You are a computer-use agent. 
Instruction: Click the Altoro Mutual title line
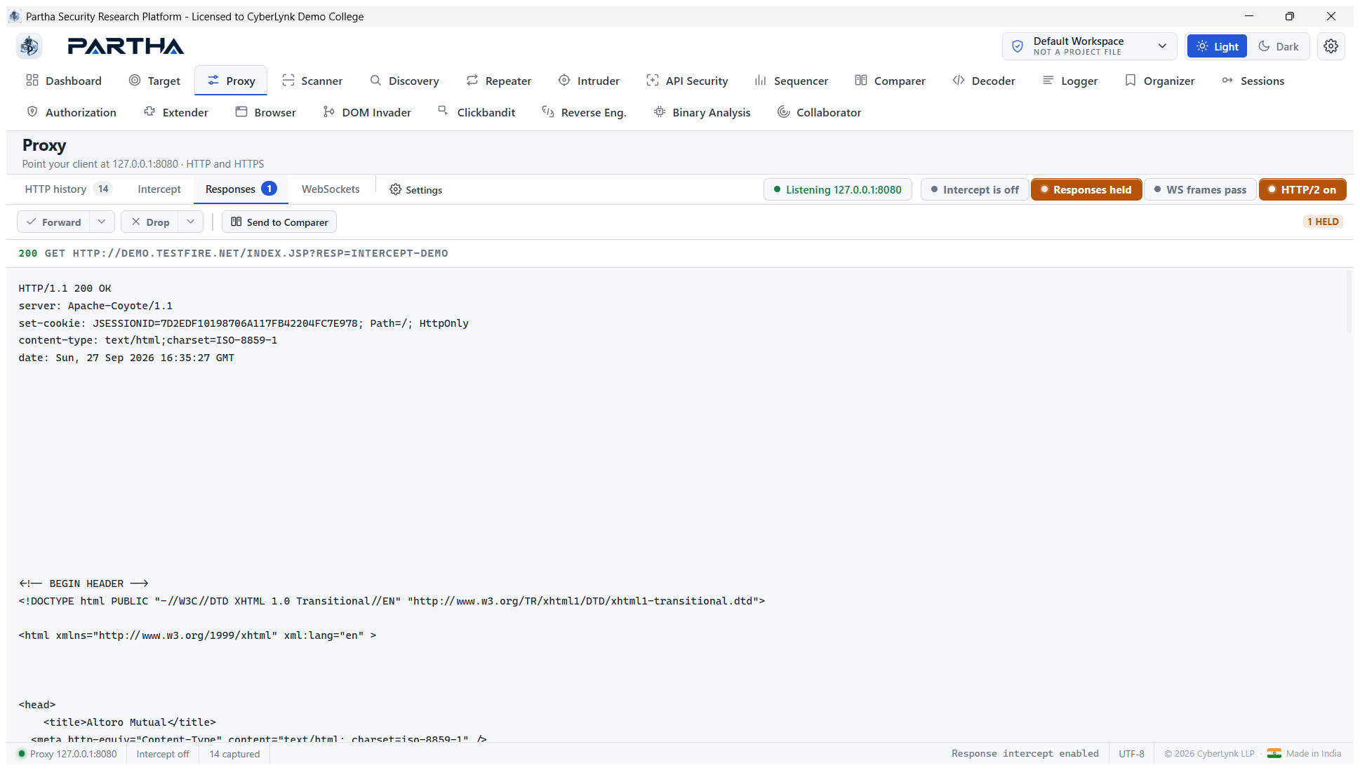[x=130, y=722]
